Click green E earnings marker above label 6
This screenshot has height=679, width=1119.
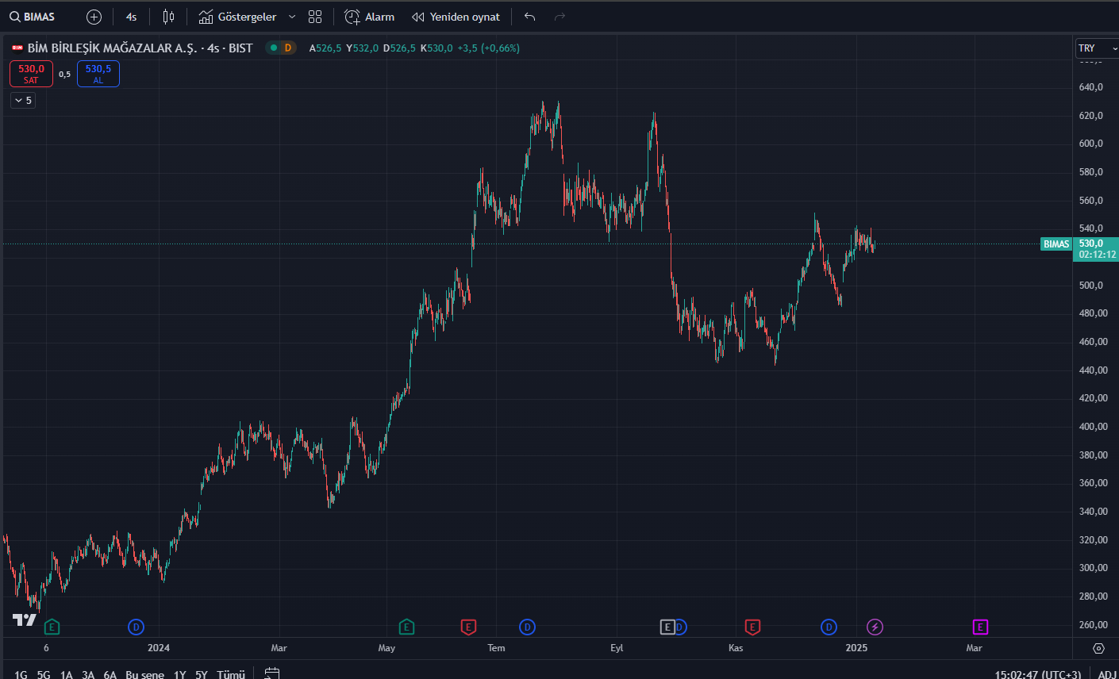52,627
